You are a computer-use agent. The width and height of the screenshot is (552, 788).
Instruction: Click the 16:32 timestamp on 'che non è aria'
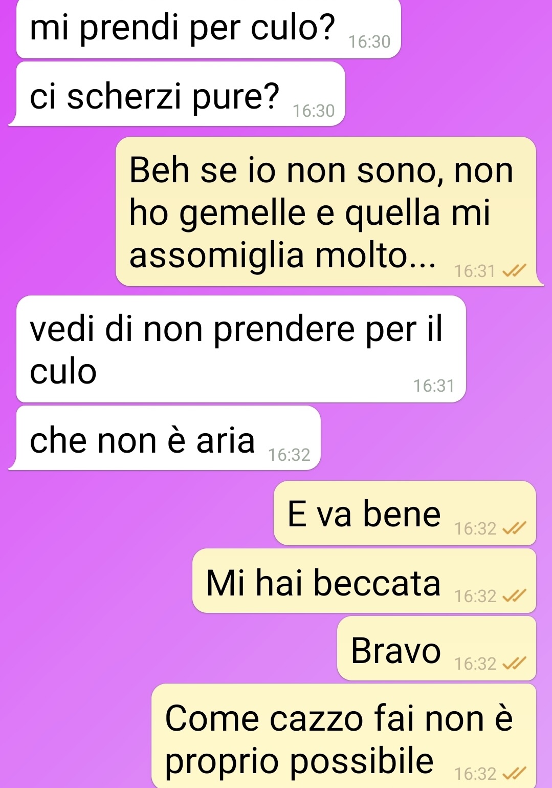coord(289,455)
